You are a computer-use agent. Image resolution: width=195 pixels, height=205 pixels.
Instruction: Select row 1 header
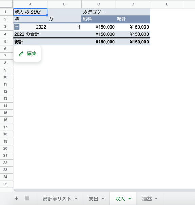(x=6, y=12)
